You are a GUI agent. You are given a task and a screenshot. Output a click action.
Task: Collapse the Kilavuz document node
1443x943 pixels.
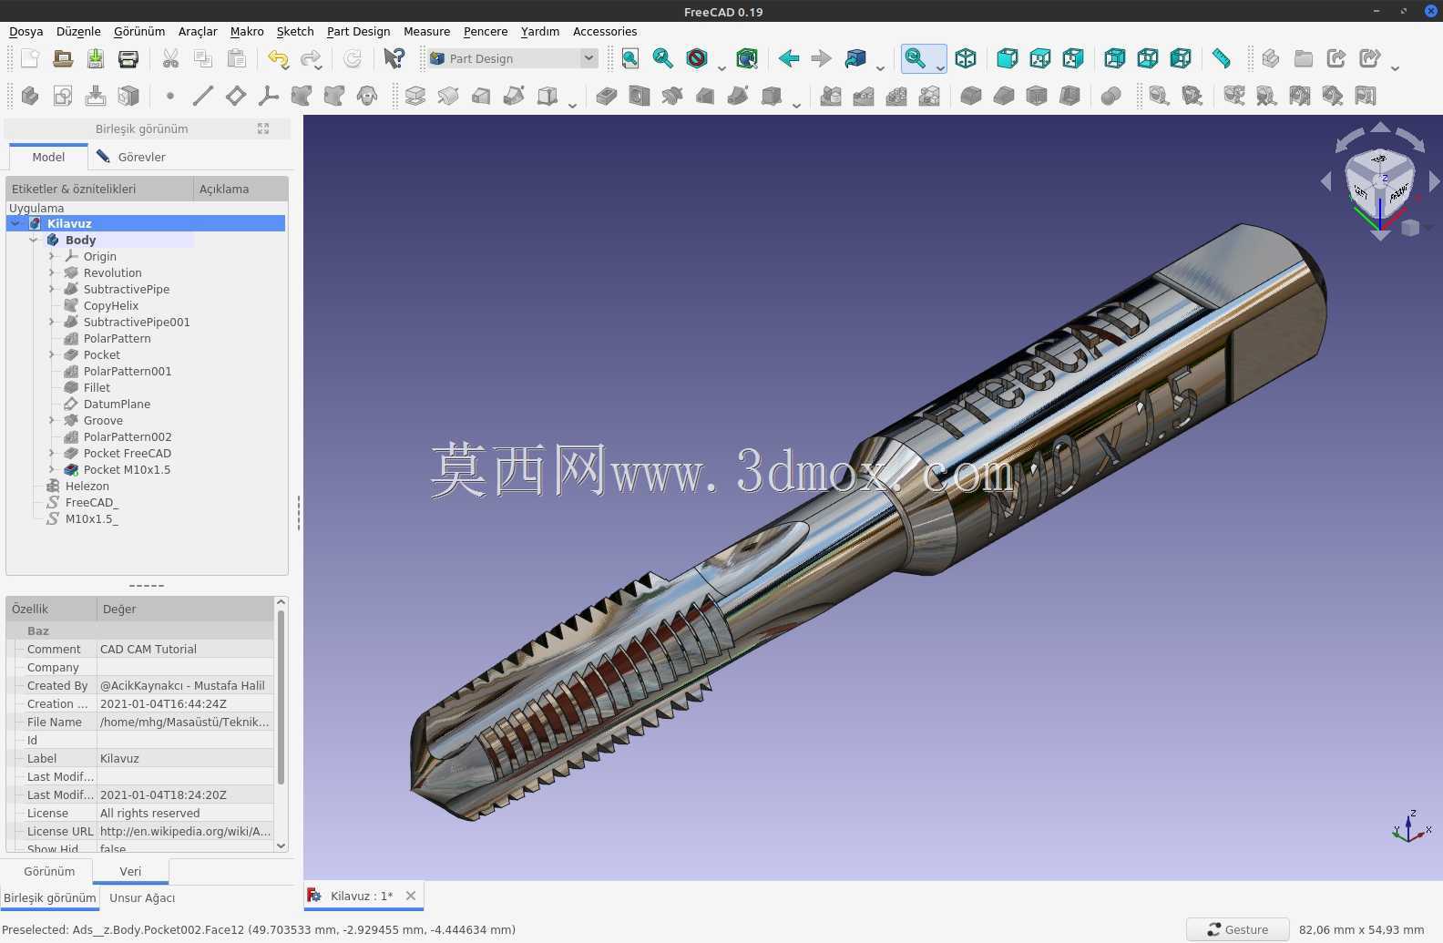pyautogui.click(x=15, y=223)
